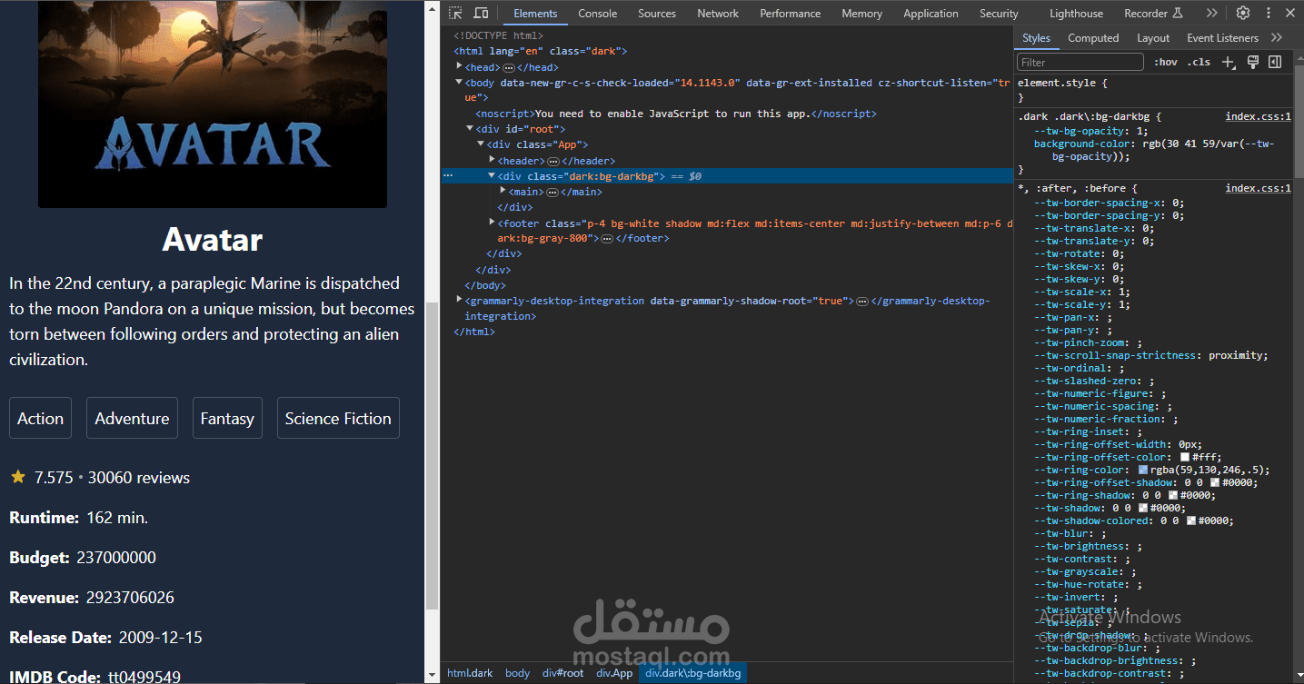Open DevTools settings gear
The height and width of the screenshot is (684, 1304).
pyautogui.click(x=1243, y=13)
